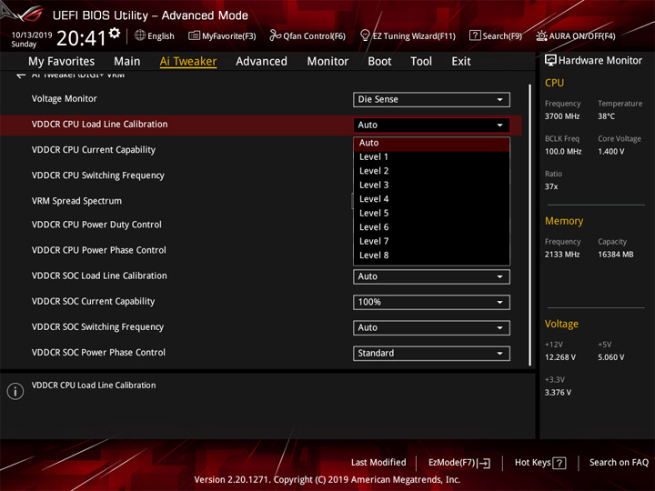Expand VDDCR SOC Load Line Calibration dropdown

431,276
